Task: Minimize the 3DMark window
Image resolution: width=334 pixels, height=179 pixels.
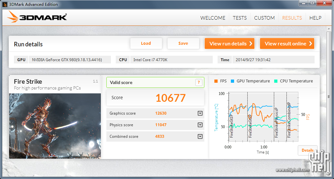Action: 304,3
